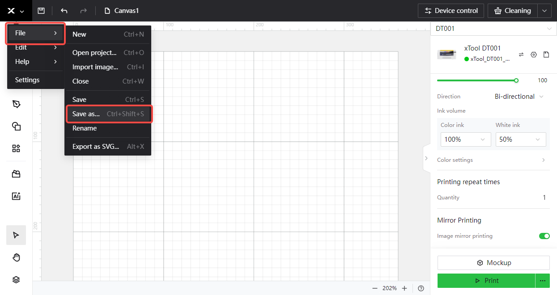The image size is (557, 295).
Task: Choose Settings in the main menu
Action: pyautogui.click(x=36, y=80)
